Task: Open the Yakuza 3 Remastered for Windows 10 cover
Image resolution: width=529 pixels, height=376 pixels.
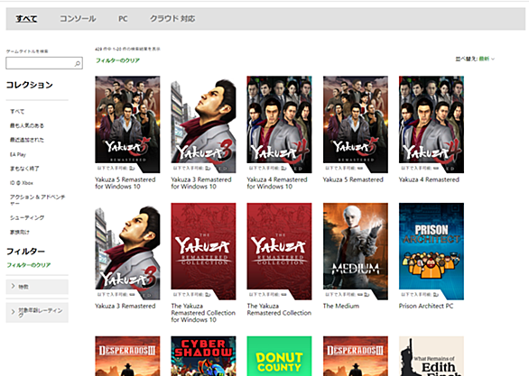Action: tap(203, 124)
